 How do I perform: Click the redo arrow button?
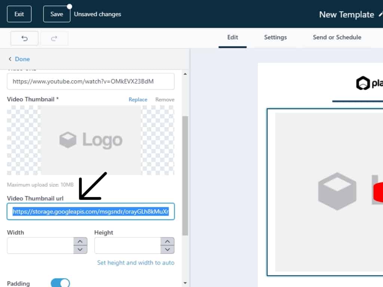click(54, 38)
